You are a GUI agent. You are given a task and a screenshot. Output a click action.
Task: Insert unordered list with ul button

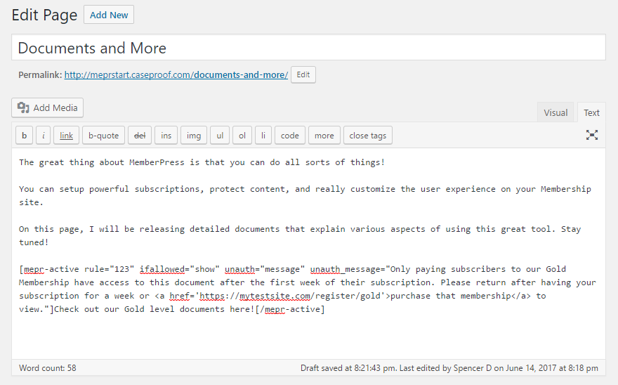pyautogui.click(x=220, y=136)
